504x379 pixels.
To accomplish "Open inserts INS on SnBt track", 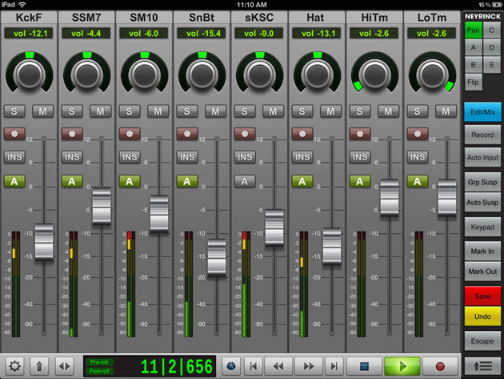I will click(187, 157).
